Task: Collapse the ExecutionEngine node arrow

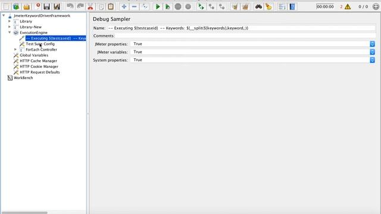Action: [10, 33]
